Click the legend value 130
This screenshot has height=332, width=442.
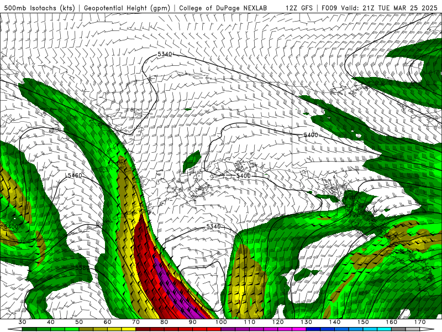tap(307, 322)
